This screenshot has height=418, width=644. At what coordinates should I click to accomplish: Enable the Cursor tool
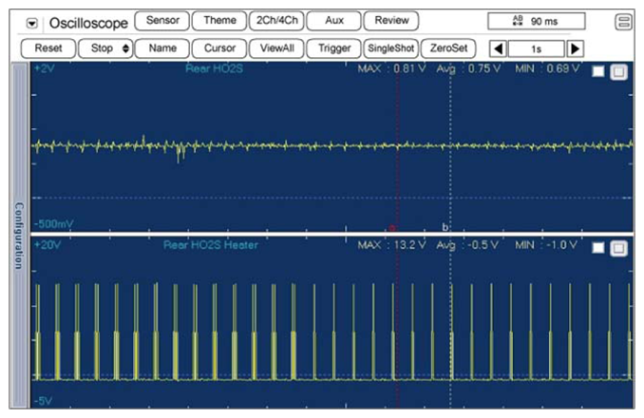(218, 47)
